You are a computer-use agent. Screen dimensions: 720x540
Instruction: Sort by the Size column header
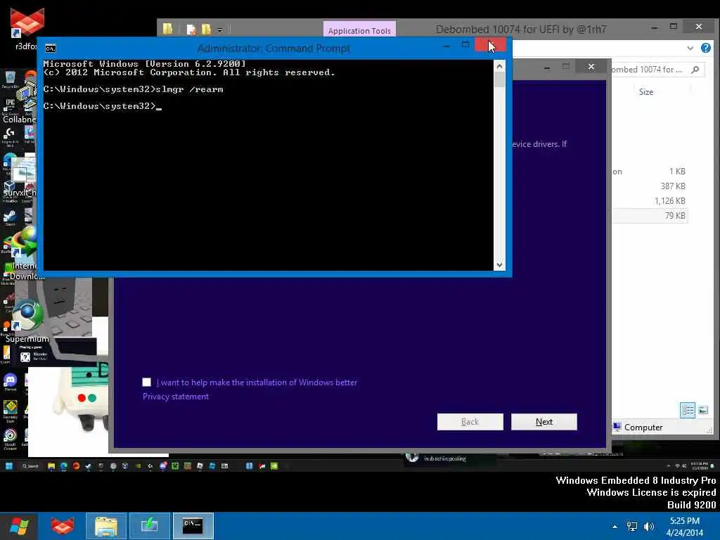point(646,92)
